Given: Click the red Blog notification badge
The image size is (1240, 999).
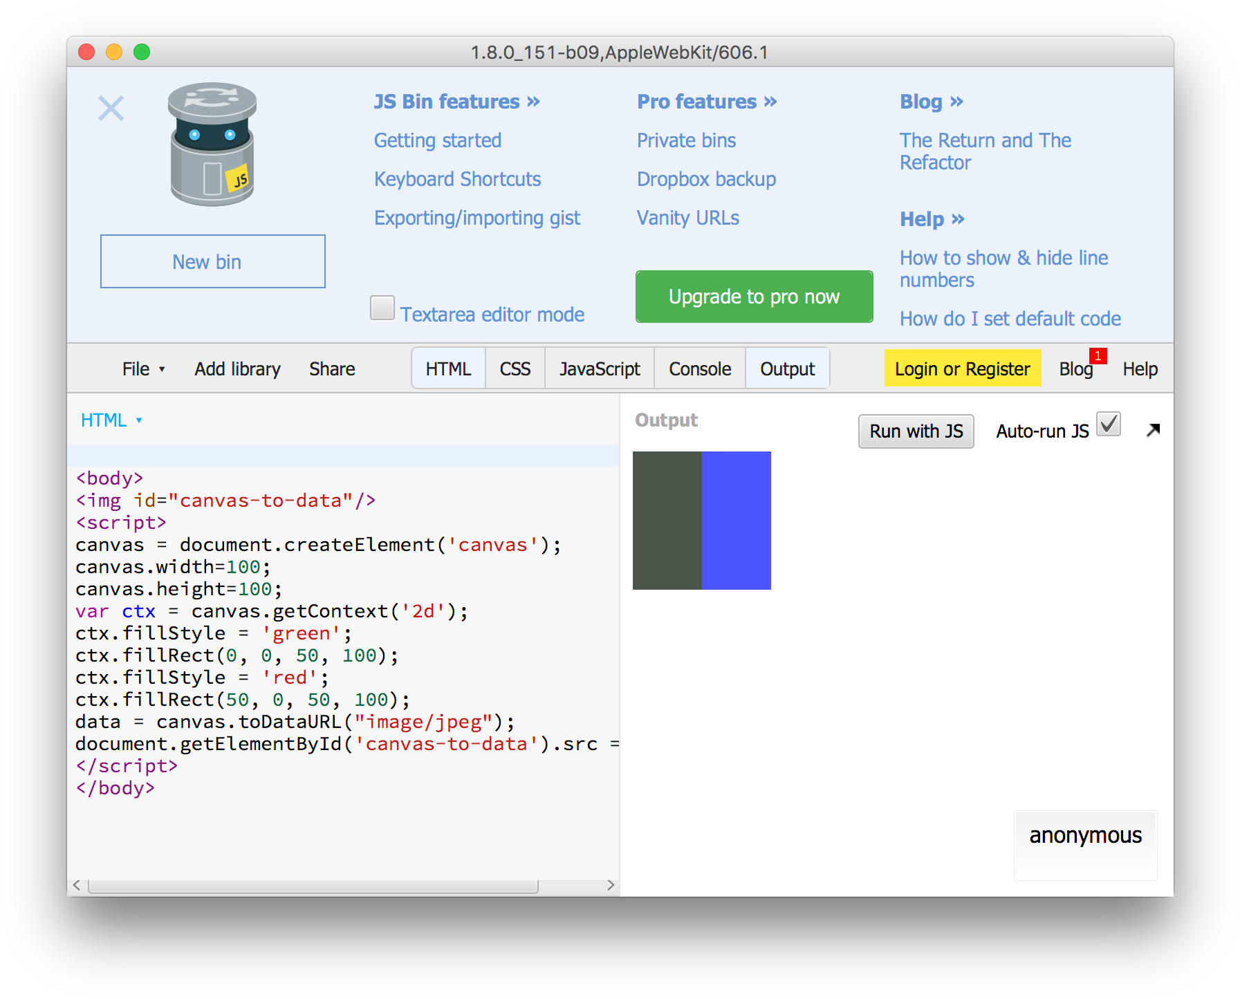Looking at the screenshot, I should (1098, 356).
